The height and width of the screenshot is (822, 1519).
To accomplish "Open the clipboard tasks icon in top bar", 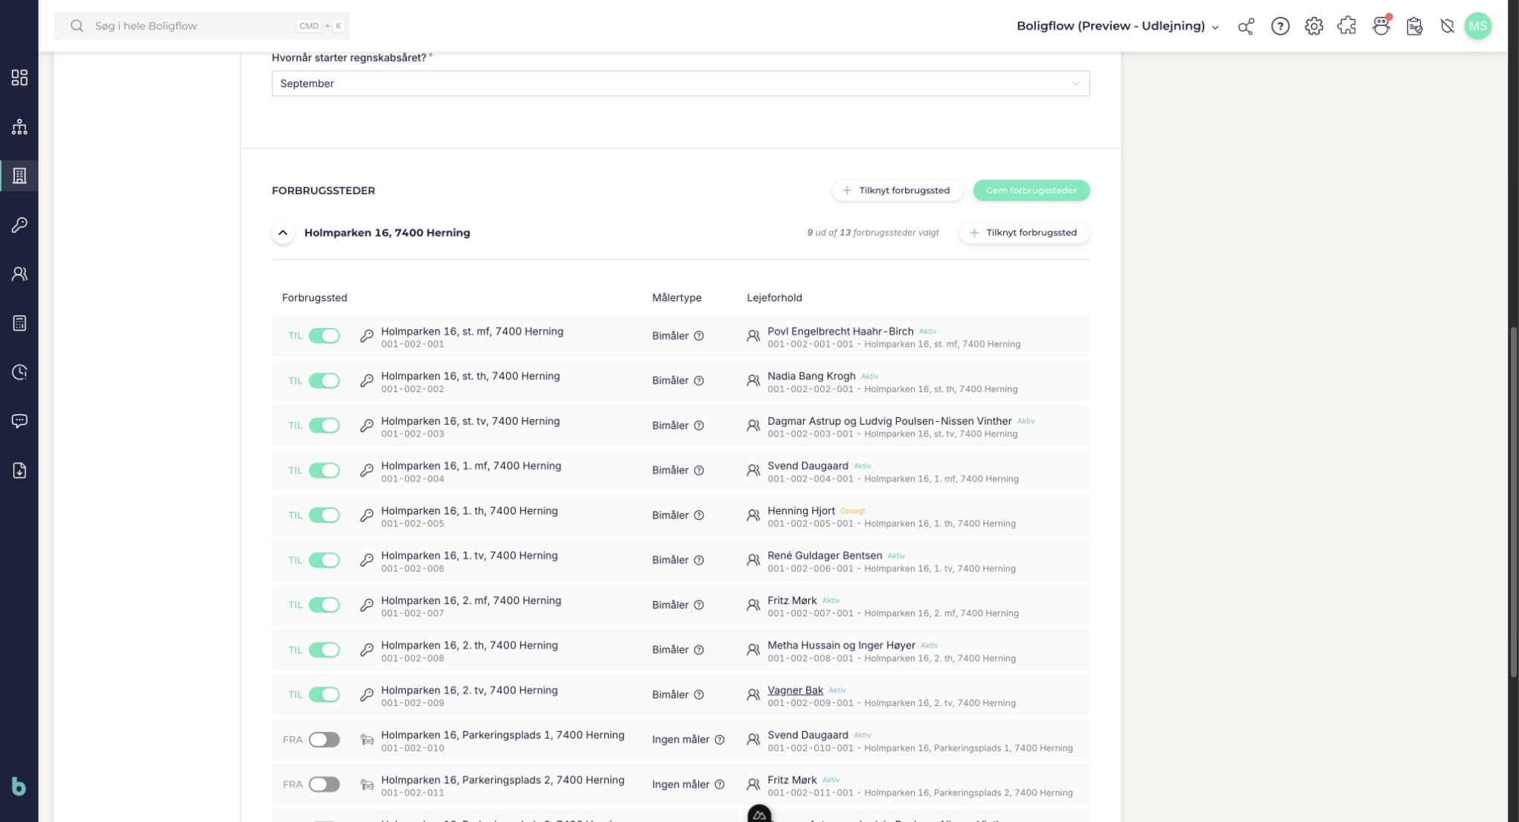I will (1414, 26).
